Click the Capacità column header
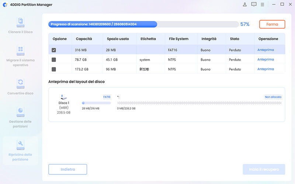 point(84,39)
